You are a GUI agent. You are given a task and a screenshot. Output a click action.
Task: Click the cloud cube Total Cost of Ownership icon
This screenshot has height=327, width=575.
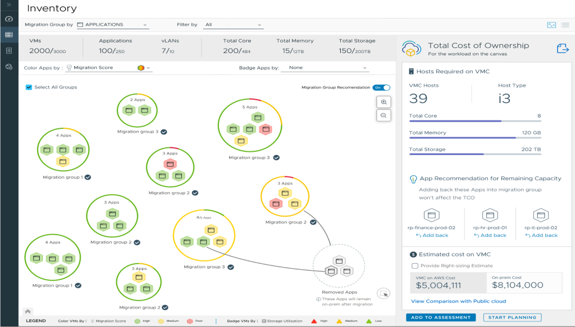coord(412,49)
